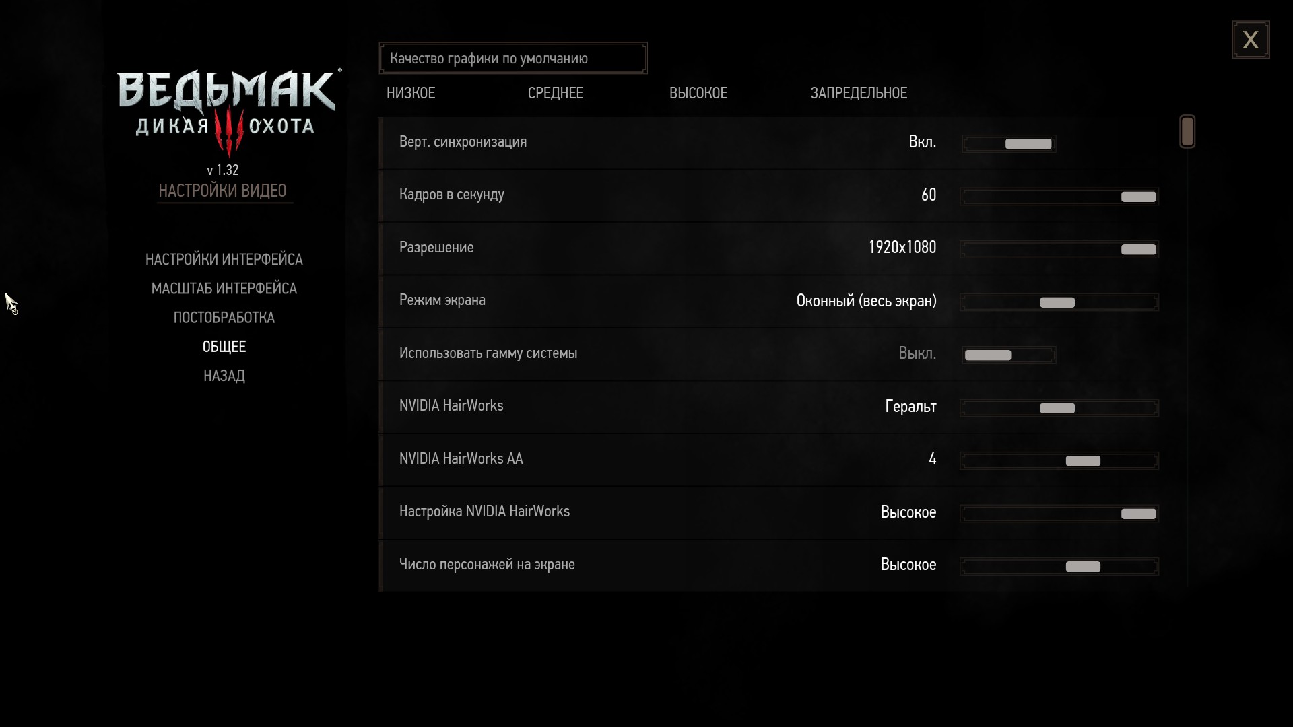Apply the НИЗКОЕ graphics preset

tap(411, 93)
